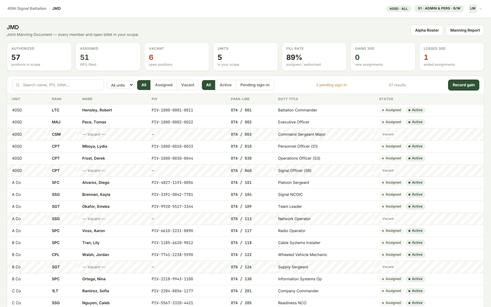Click the Cable Systems Installer duty title
This screenshot has height=307, width=491.
point(299,243)
